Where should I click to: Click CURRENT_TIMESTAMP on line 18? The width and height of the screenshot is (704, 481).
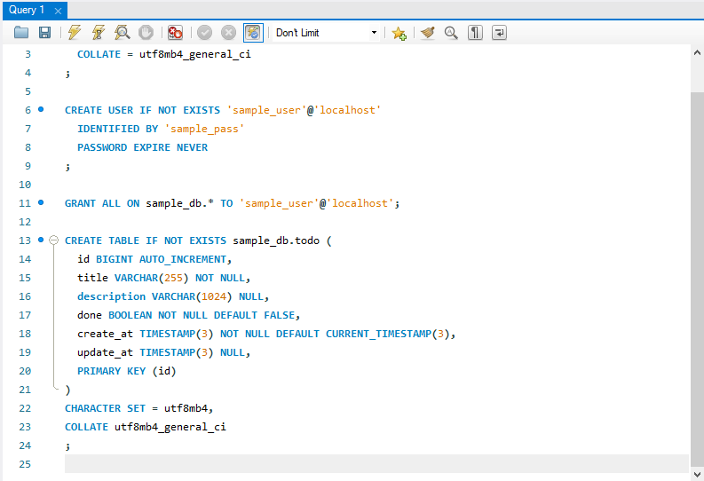[378, 334]
